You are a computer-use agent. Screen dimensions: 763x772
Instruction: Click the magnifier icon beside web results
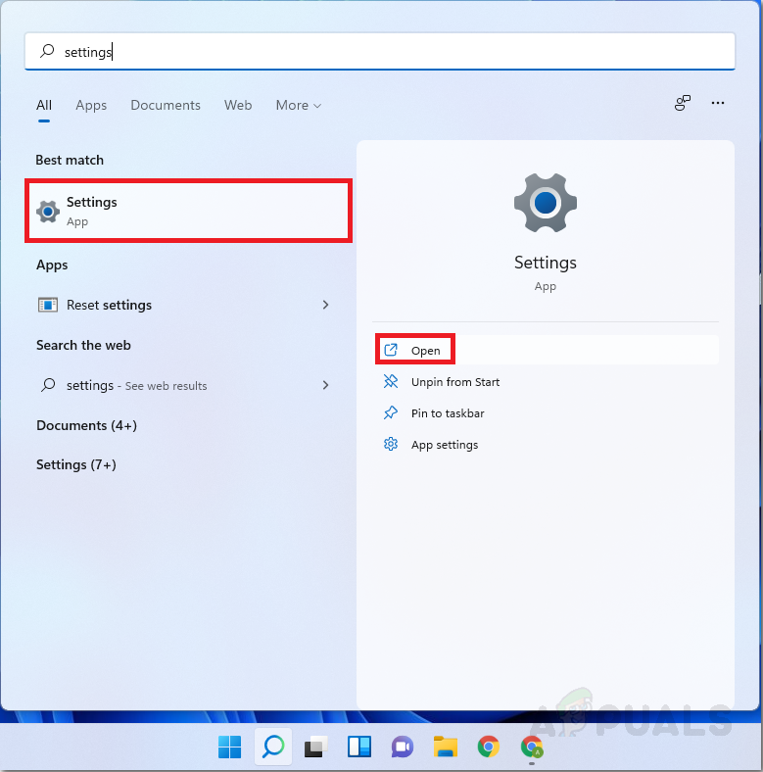[48, 384]
